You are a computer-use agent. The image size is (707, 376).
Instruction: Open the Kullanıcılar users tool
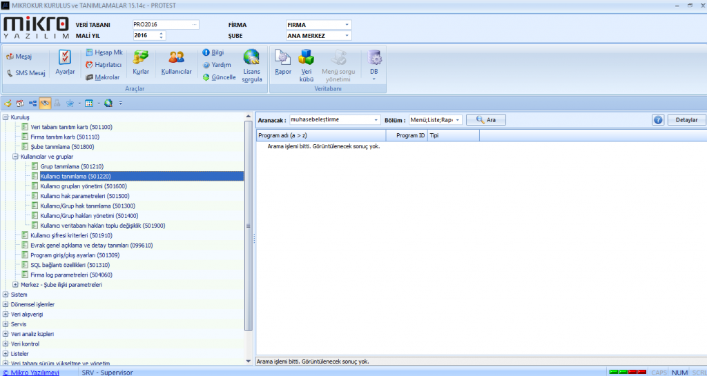(176, 63)
